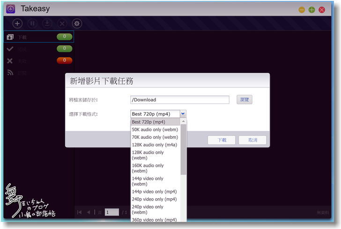Choose 128K audio only (m4a)
This screenshot has width=341, height=229.
pyautogui.click(x=156, y=145)
